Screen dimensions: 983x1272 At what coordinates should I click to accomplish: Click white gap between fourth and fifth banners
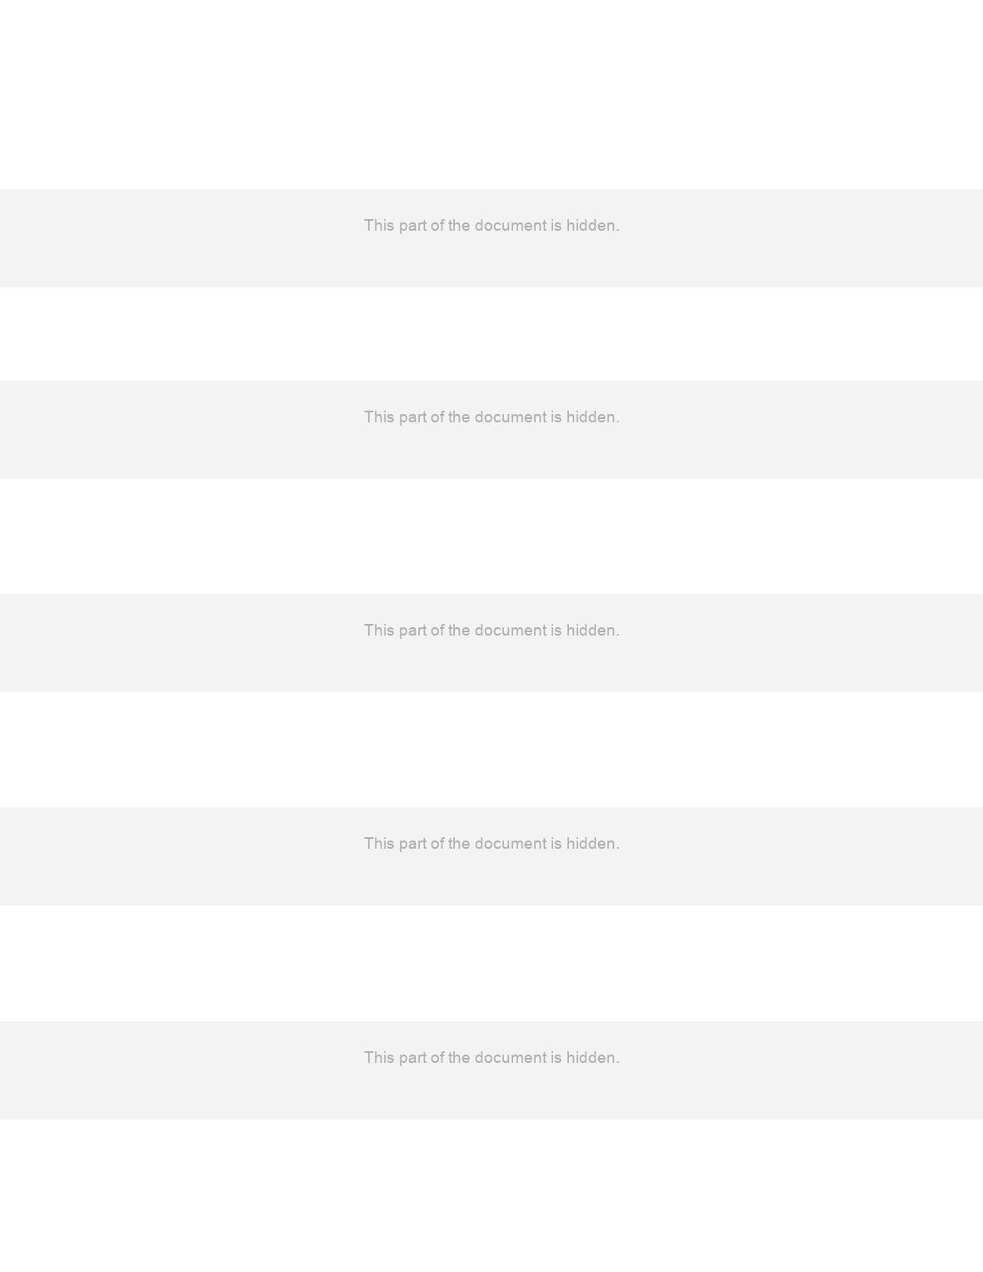click(x=491, y=963)
